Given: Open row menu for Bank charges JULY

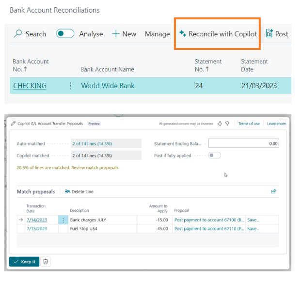Looking at the screenshot, I should (63, 220).
